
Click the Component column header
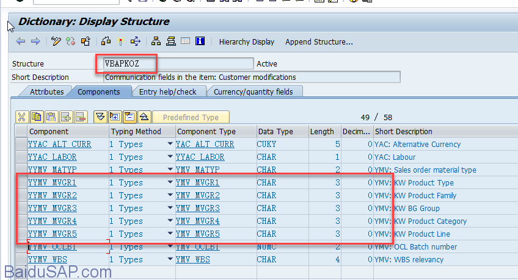68,131
